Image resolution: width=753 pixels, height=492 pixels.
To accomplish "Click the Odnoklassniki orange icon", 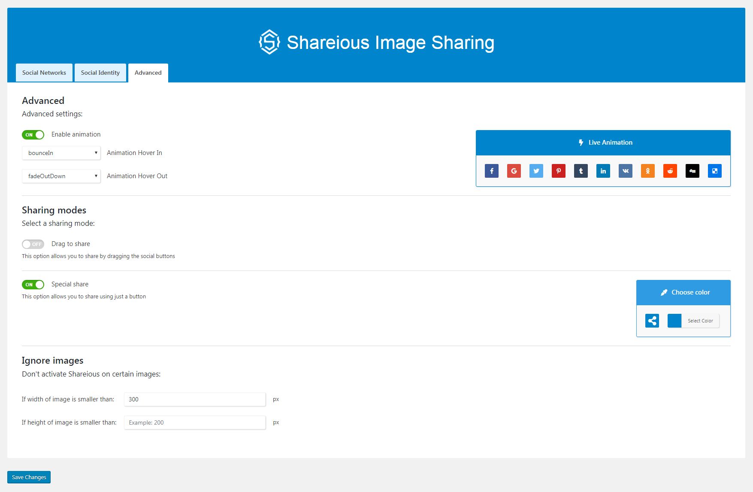I will click(648, 171).
